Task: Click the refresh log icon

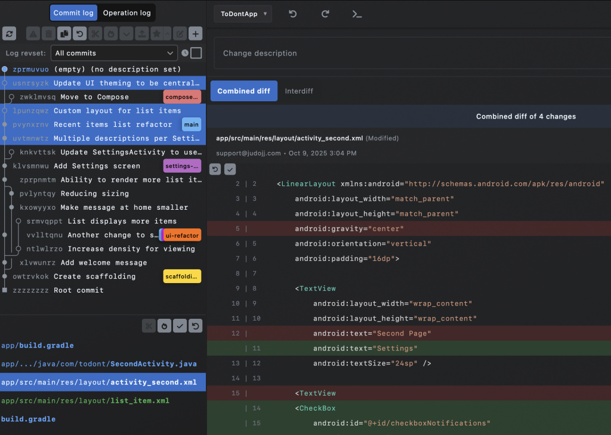Action: point(9,34)
